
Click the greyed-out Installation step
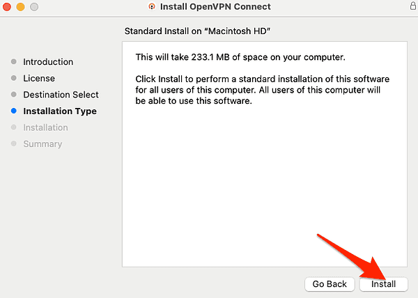[45, 127]
